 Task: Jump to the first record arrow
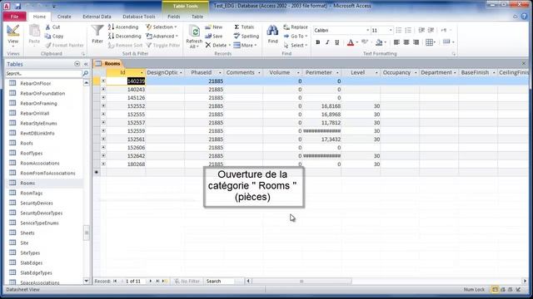[x=115, y=281]
